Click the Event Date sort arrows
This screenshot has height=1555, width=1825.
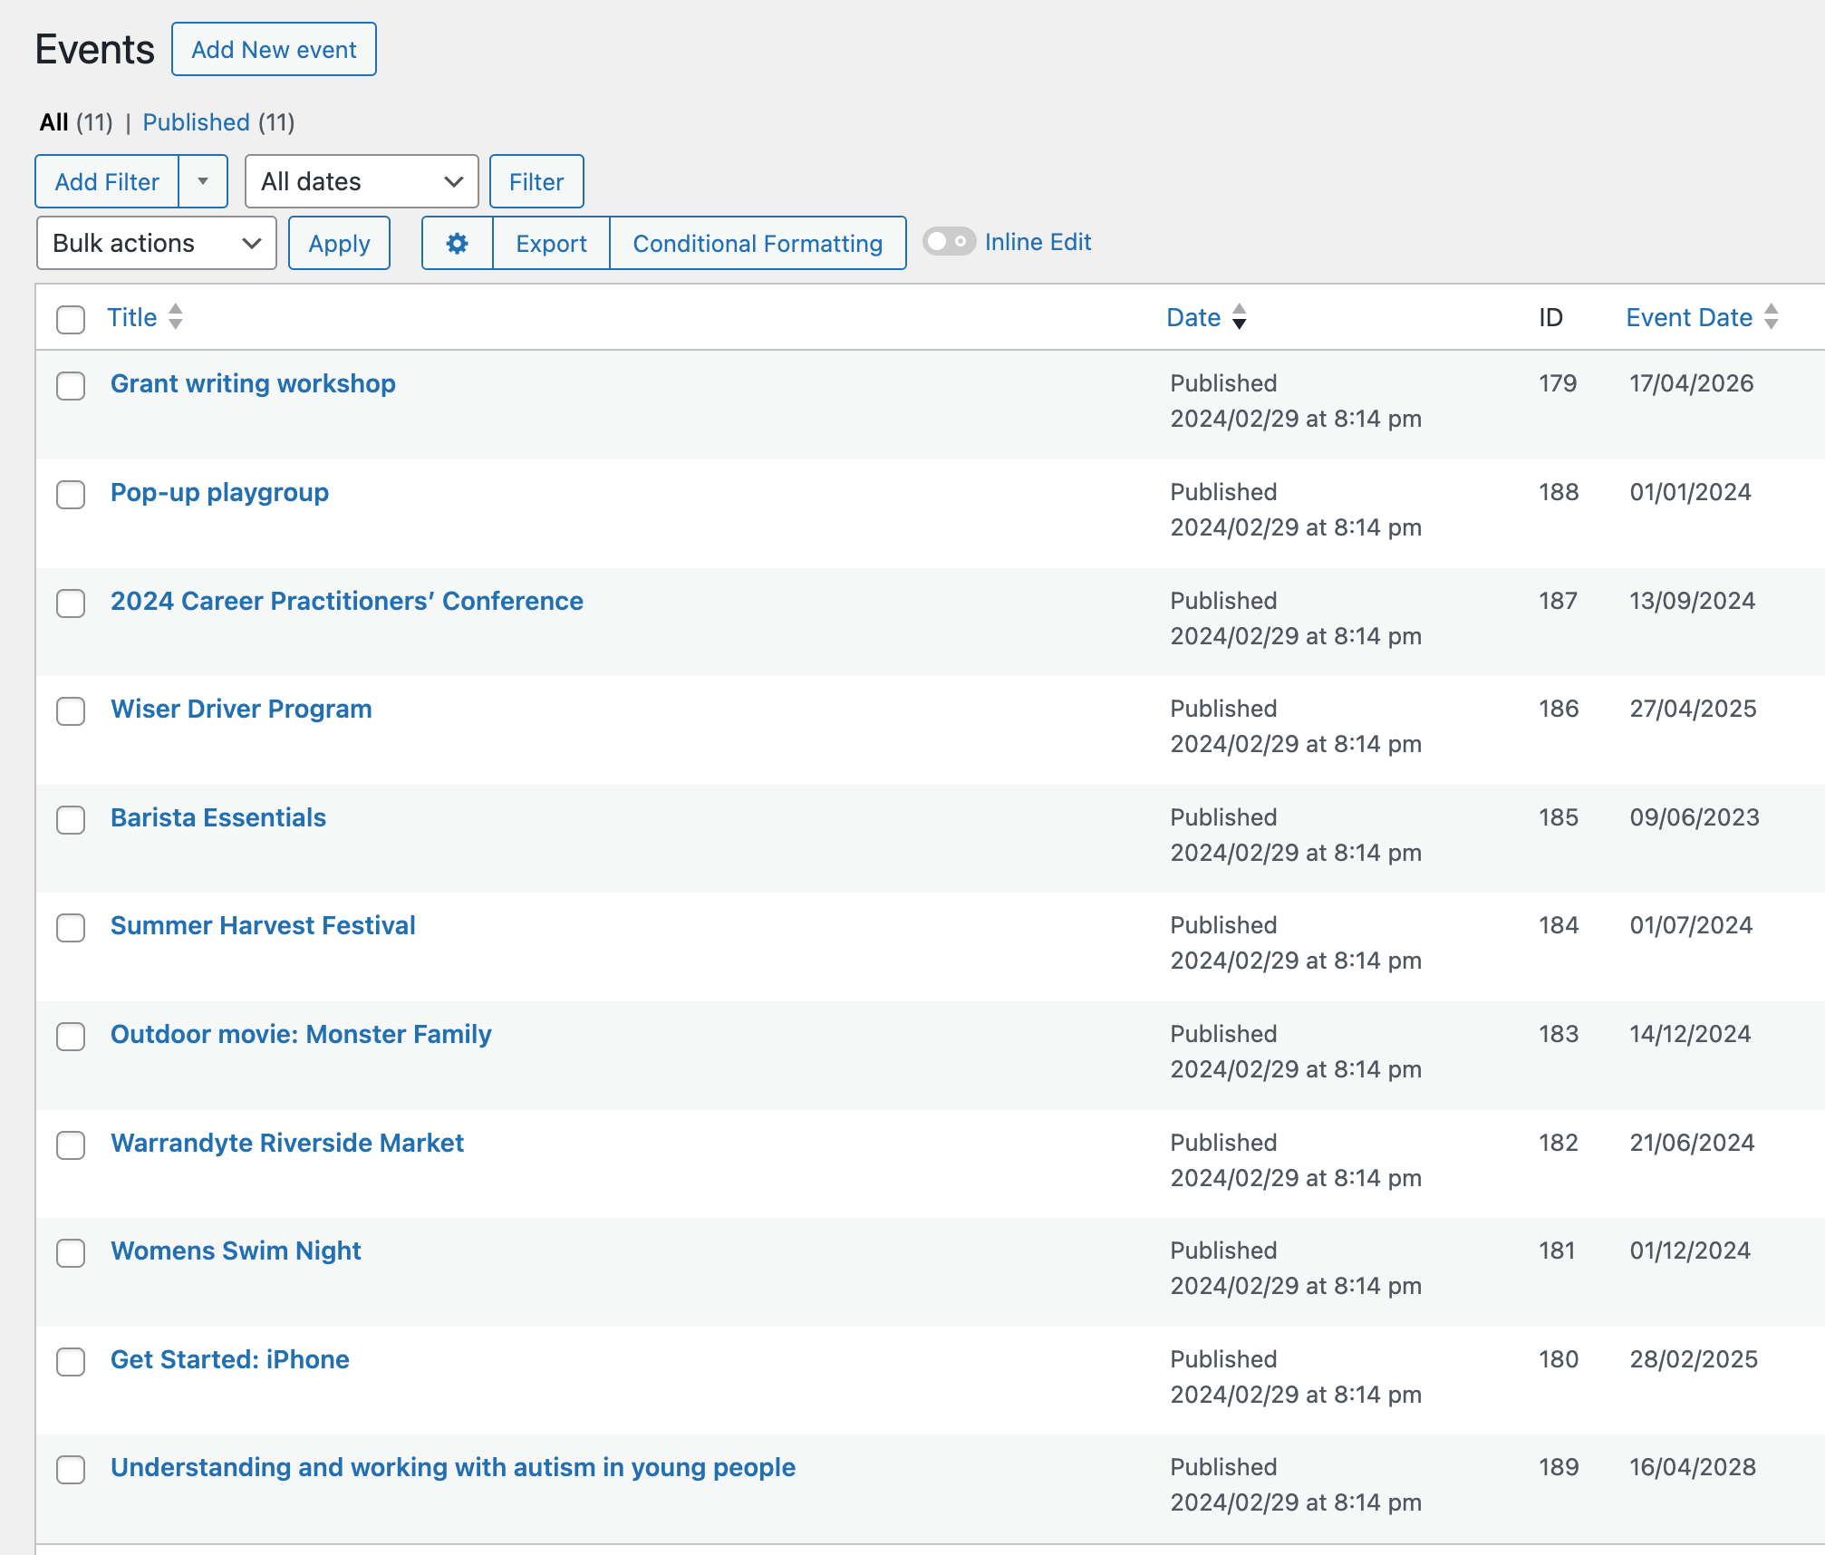click(1772, 317)
